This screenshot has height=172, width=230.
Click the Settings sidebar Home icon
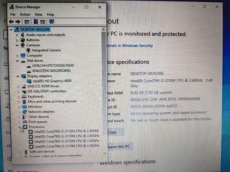(5, 21)
